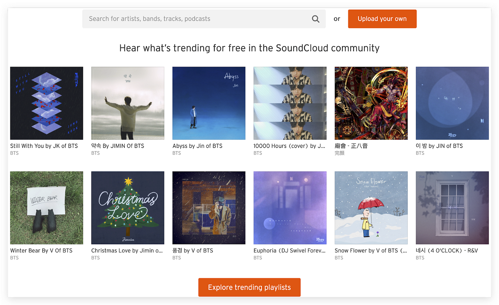Viewport: 499px width, 305px height.
Task: Open artist BTS under Still With You
Action: coord(14,153)
